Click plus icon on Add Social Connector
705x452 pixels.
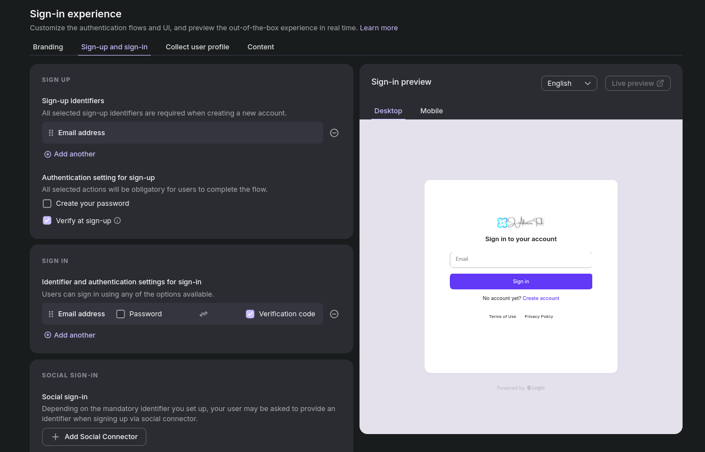click(x=56, y=437)
